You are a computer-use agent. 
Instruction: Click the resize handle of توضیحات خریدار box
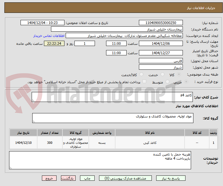coord(11,168)
